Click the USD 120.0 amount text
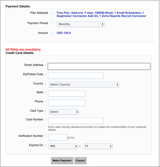The height and width of the screenshot is (167, 160). [x=64, y=33]
